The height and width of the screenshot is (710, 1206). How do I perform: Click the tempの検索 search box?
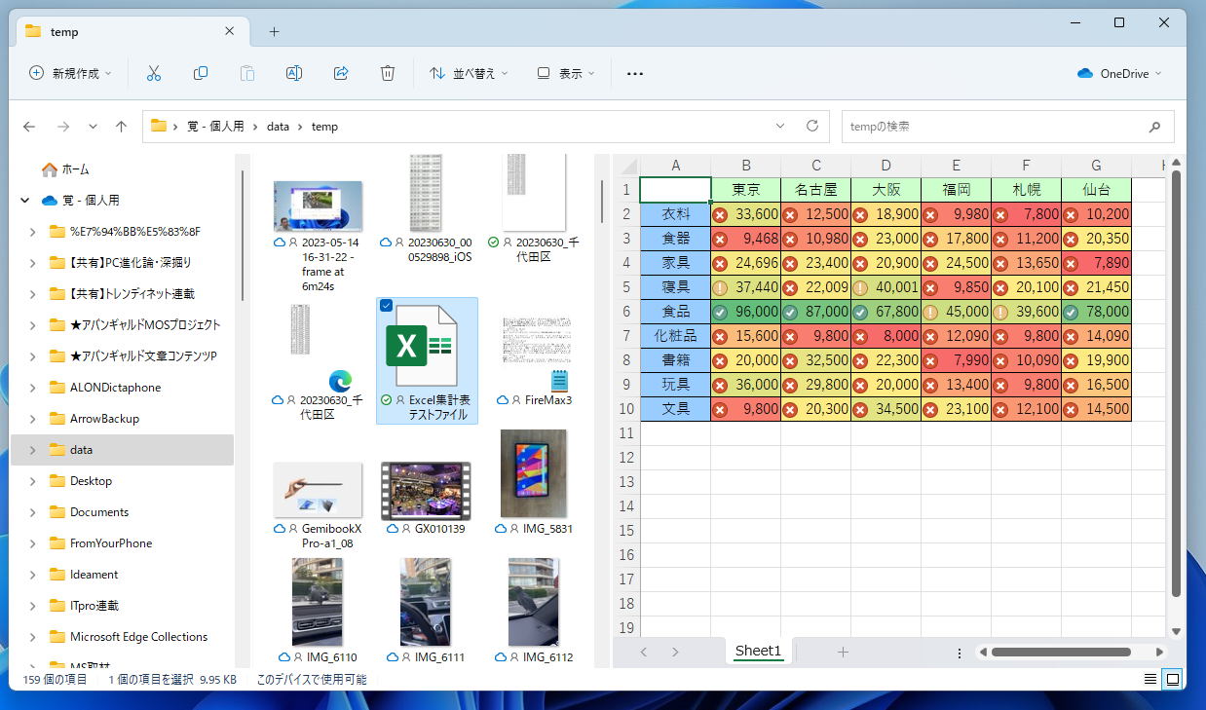(1007, 127)
